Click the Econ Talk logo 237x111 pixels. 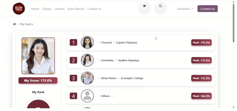pyautogui.click(x=19, y=9)
